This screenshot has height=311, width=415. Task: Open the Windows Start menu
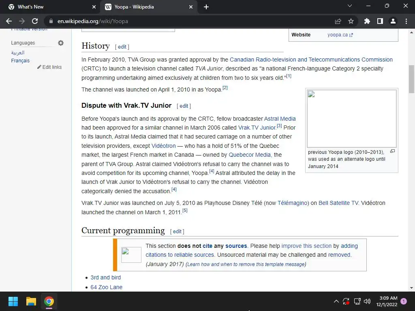coord(13,301)
